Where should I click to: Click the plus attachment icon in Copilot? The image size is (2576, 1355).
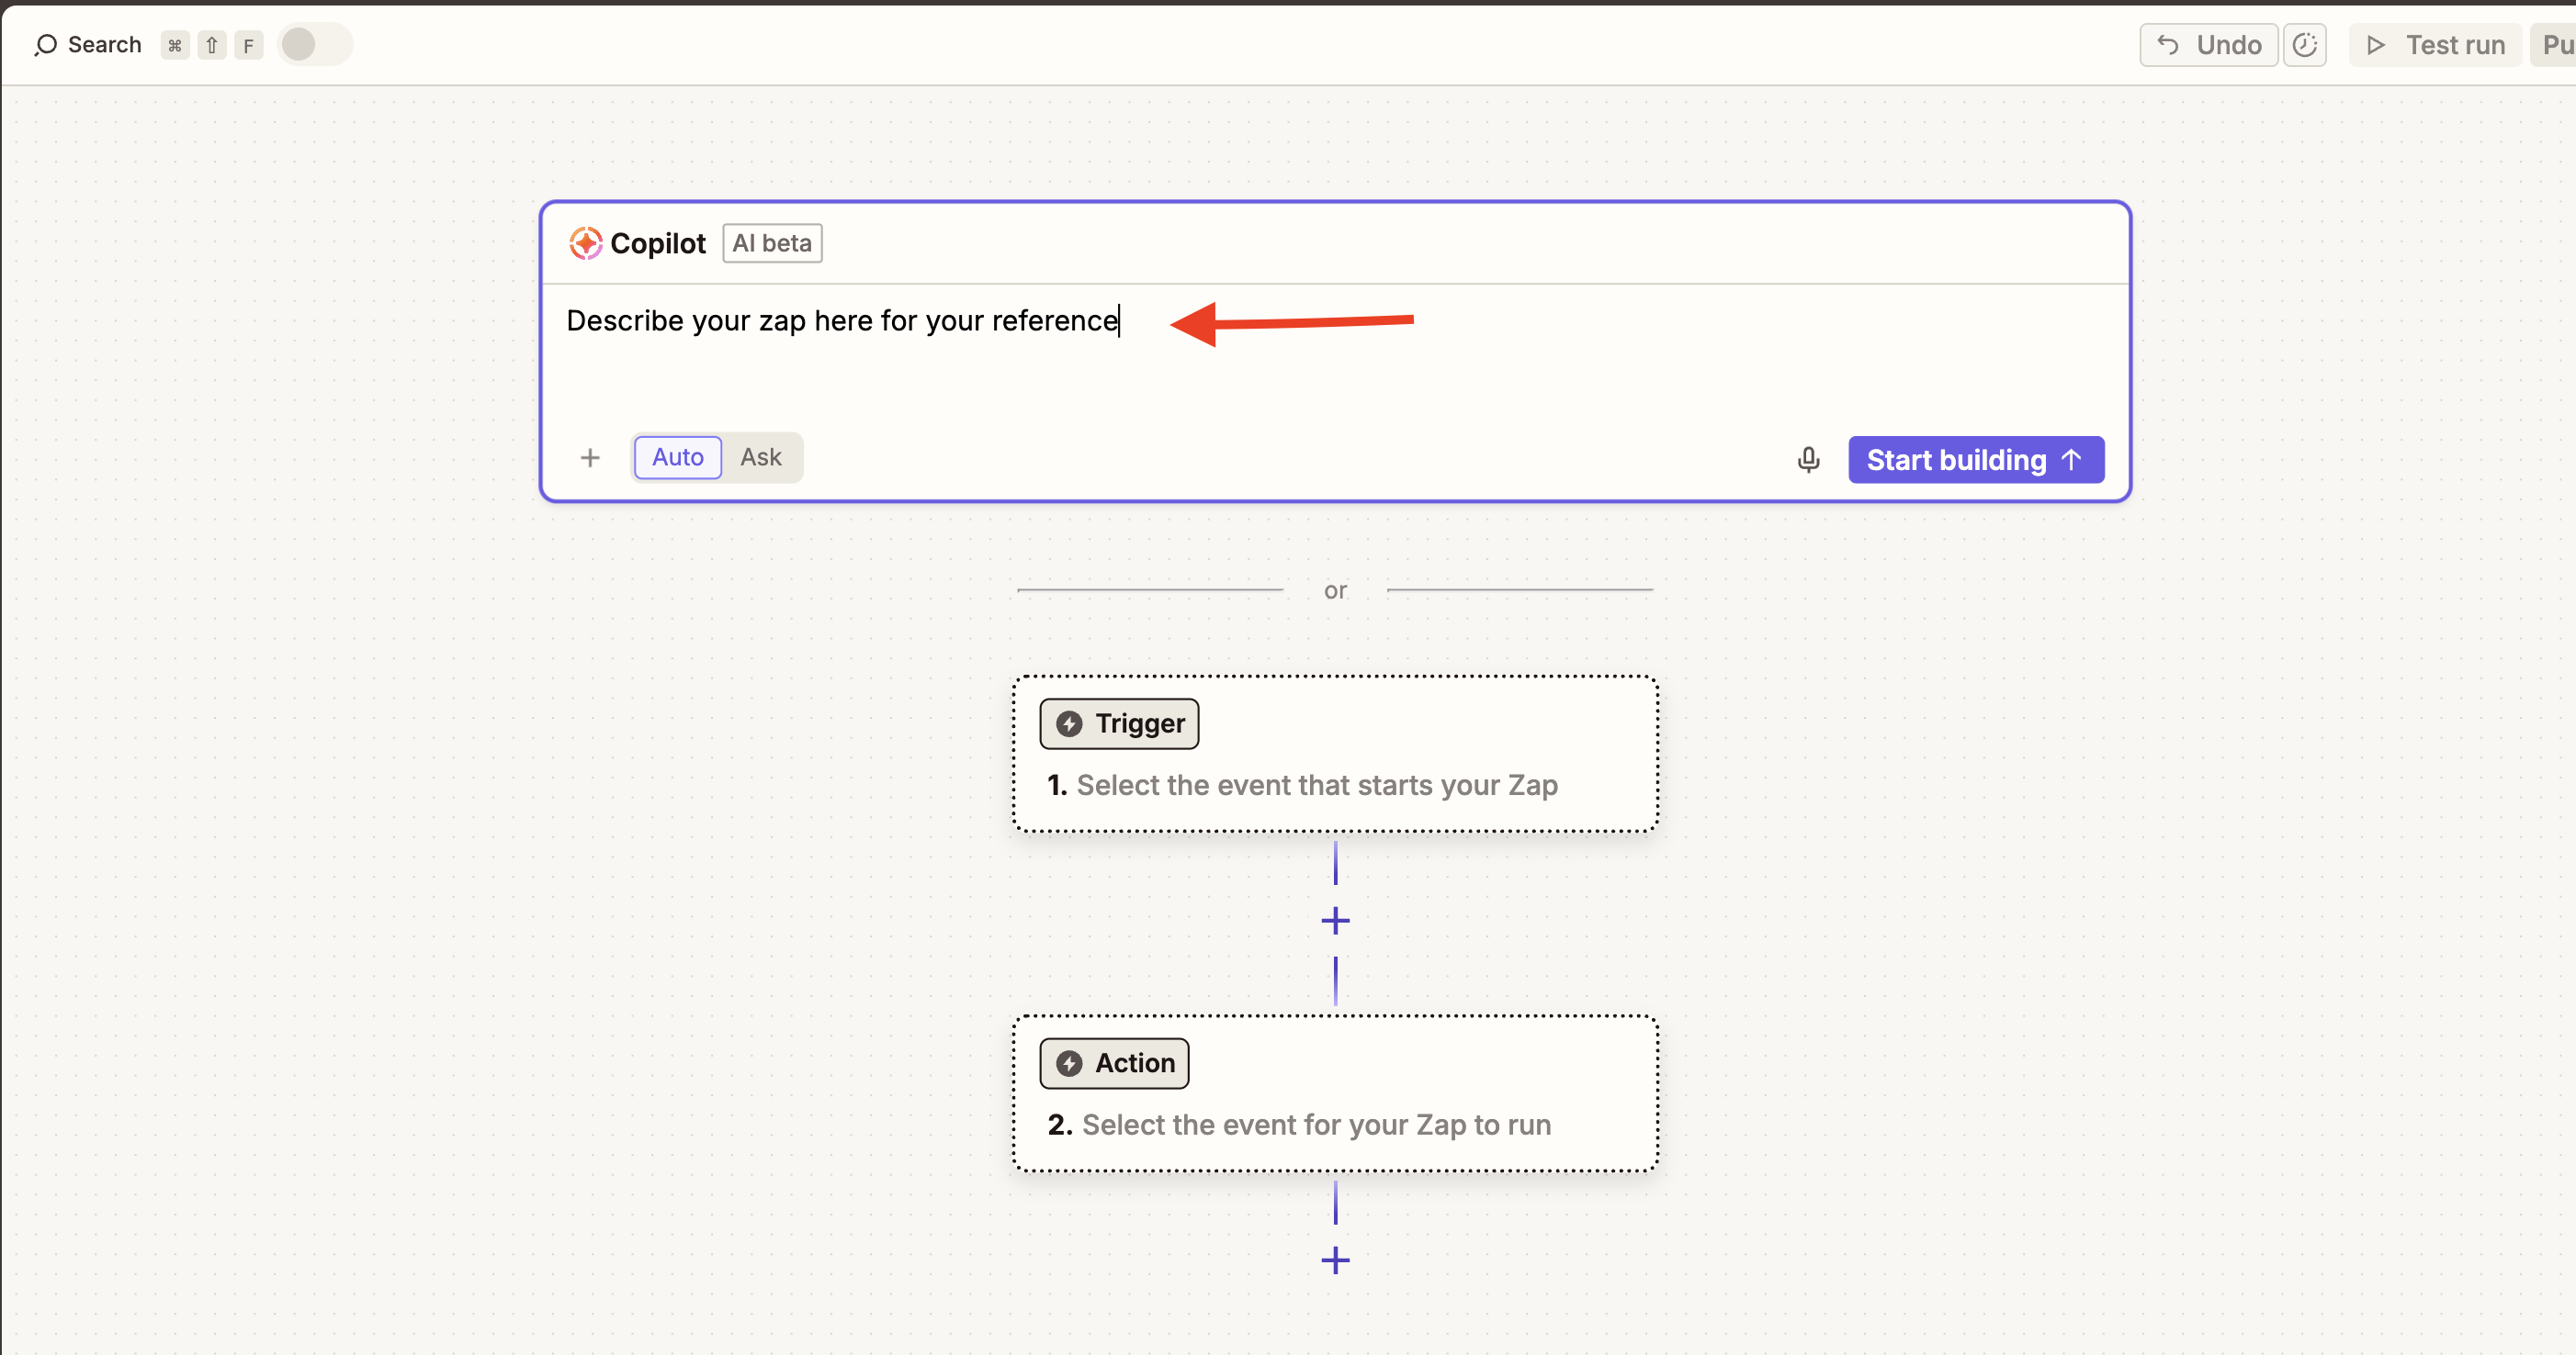[x=590, y=458]
